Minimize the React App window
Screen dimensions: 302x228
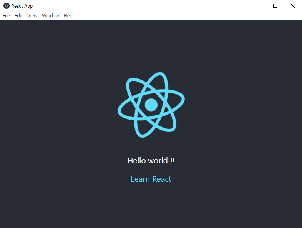point(258,6)
